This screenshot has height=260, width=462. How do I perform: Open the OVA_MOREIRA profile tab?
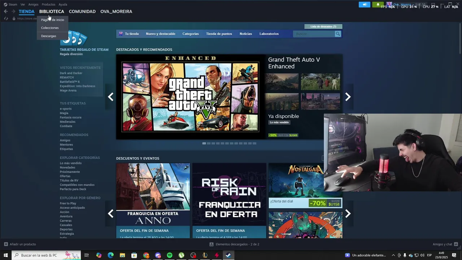pos(116,12)
